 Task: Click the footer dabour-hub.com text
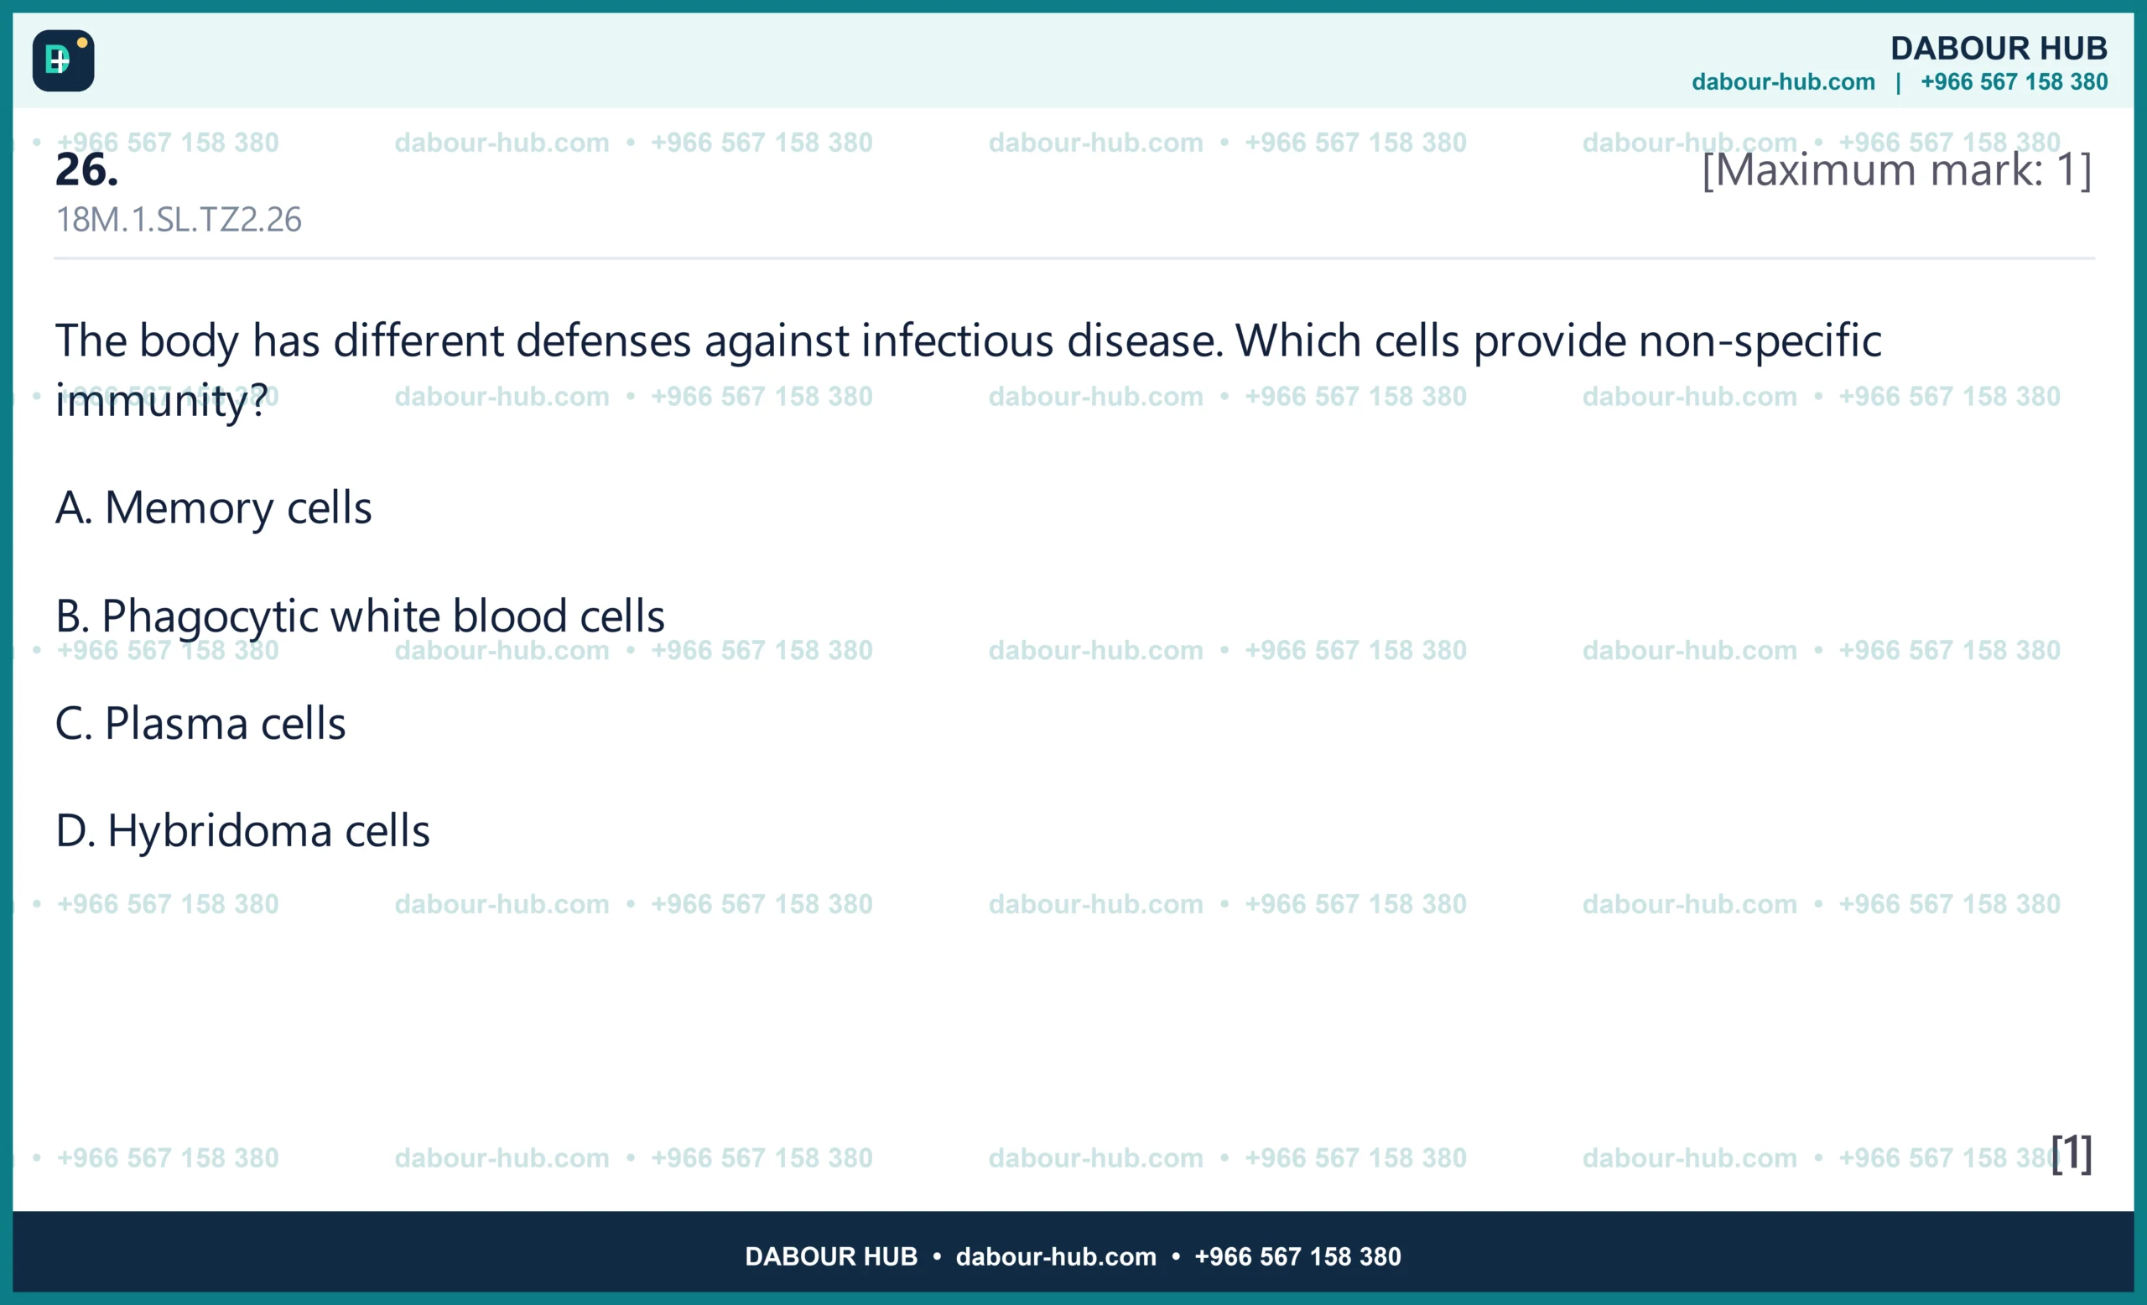[1056, 1256]
